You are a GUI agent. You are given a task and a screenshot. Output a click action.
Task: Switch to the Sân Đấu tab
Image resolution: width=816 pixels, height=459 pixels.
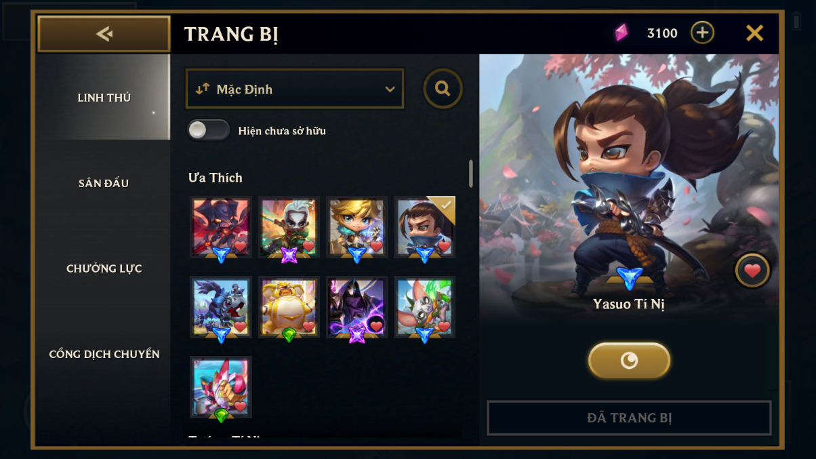point(104,183)
